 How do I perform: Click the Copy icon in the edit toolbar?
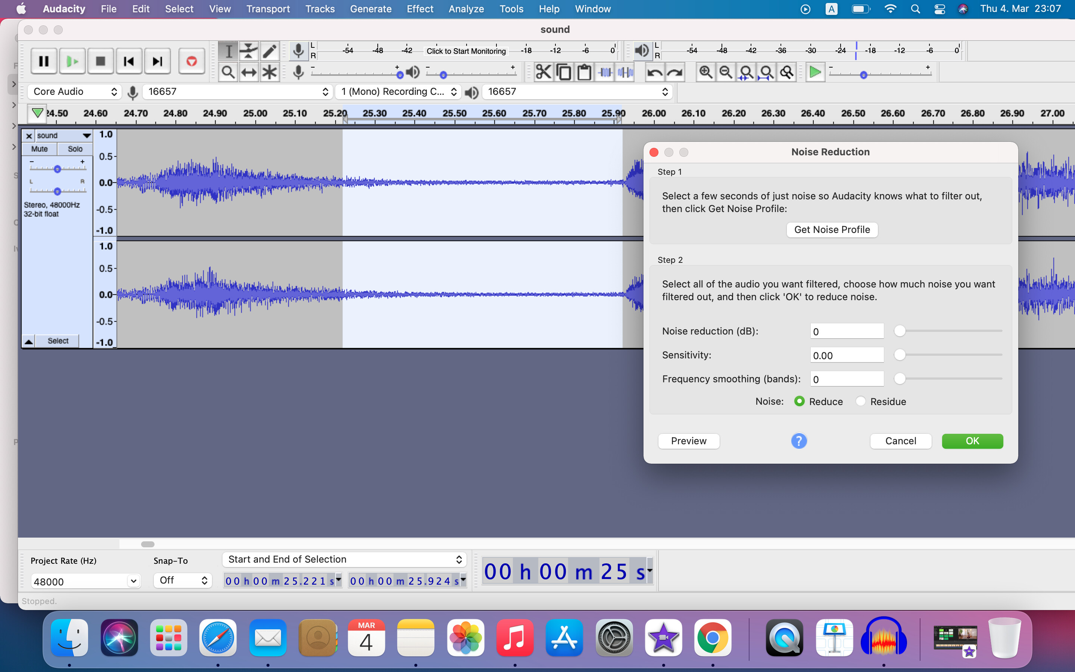[x=564, y=72]
